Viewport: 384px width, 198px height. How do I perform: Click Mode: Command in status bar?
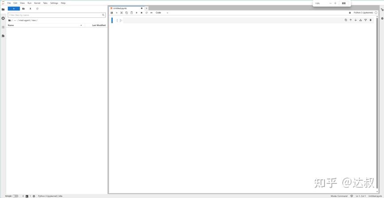(339, 196)
